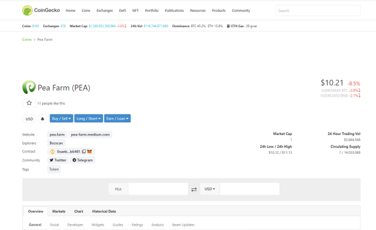The height and width of the screenshot is (230, 376).
Task: Click the Coins count 8193 link
Action: tap(35, 26)
